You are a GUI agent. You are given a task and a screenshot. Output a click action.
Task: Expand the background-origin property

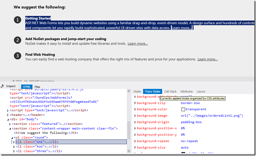pos(135,122)
